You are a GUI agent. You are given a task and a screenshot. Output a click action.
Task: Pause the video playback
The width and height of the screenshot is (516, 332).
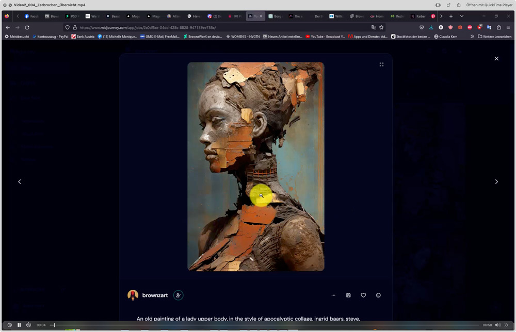point(19,325)
